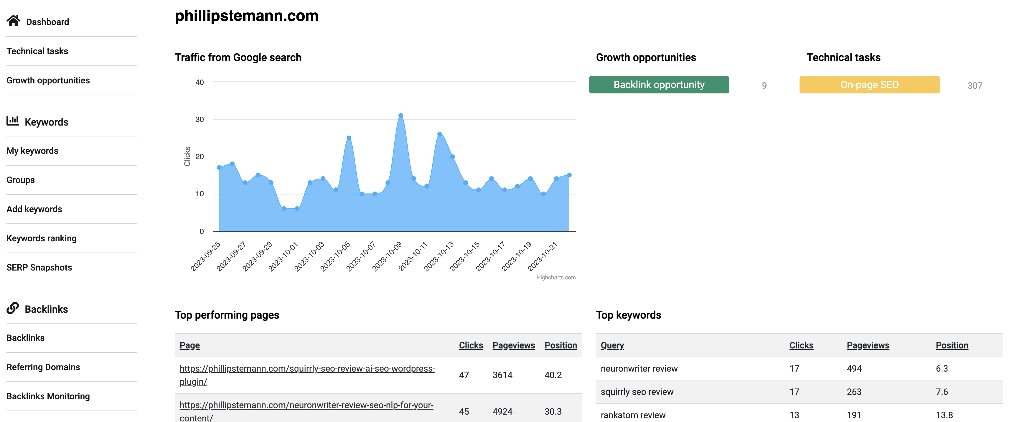Image resolution: width=1012 pixels, height=422 pixels.
Task: Click the 2023-10-05 chart data point
Action: pos(348,138)
